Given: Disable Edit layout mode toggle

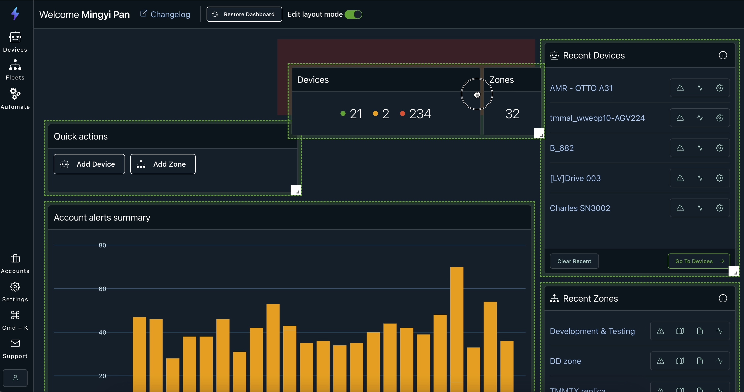Looking at the screenshot, I should pyautogui.click(x=353, y=14).
